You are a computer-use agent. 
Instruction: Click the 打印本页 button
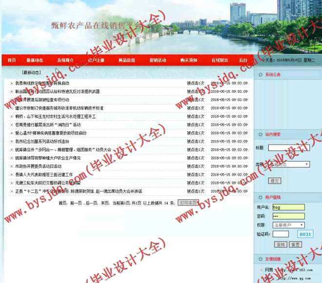click(188, 203)
